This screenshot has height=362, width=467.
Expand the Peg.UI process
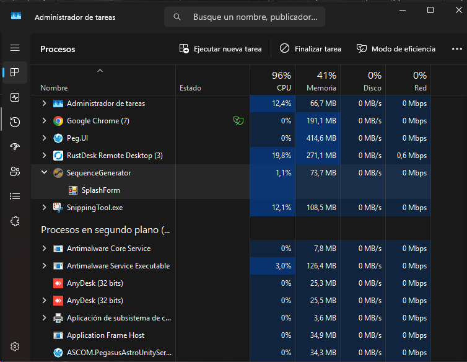44,138
